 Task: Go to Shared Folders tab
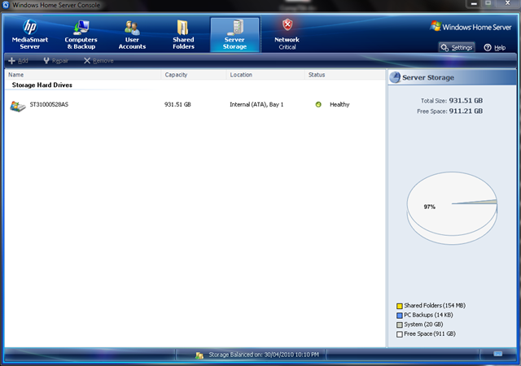click(x=183, y=35)
